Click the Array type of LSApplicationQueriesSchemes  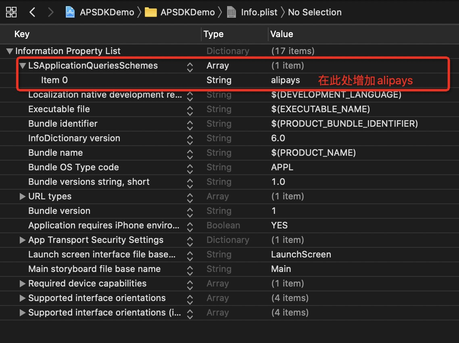point(218,66)
